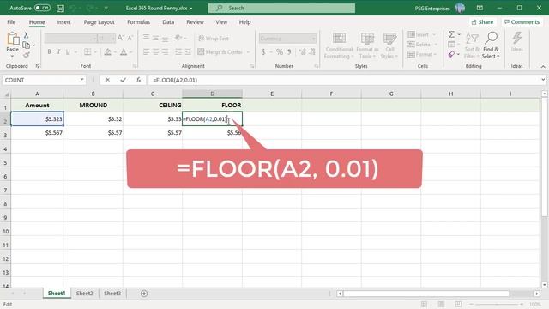The width and height of the screenshot is (549, 309).
Task: Open Cell Styles gallery
Action: pyautogui.click(x=389, y=45)
